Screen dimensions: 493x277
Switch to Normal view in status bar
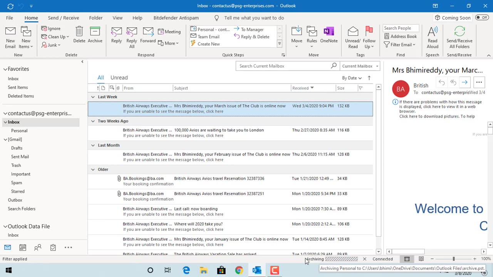coord(407,259)
